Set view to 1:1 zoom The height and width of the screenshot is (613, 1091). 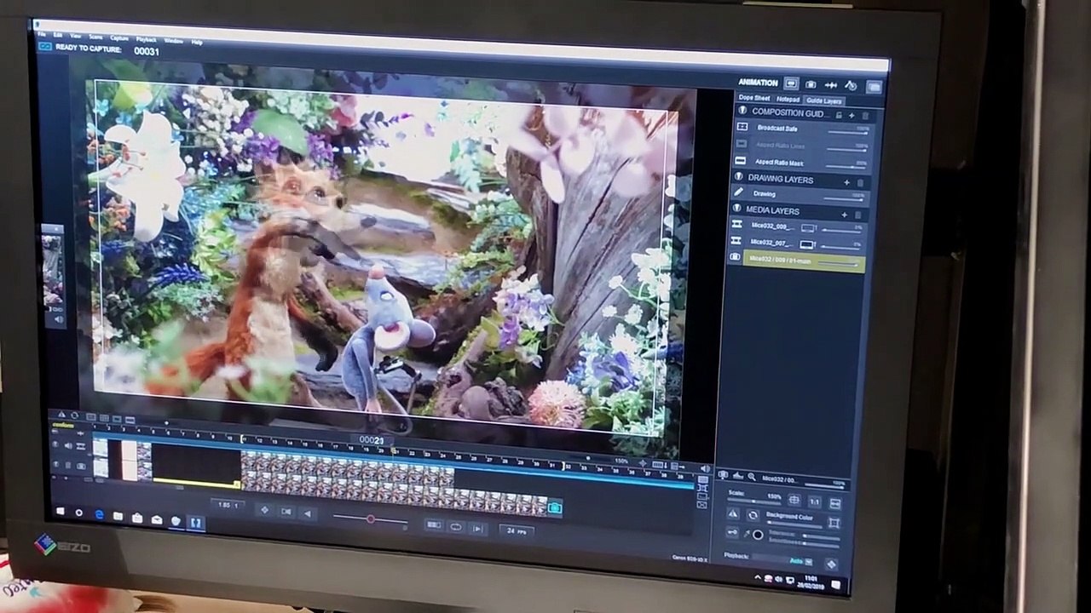tap(814, 502)
